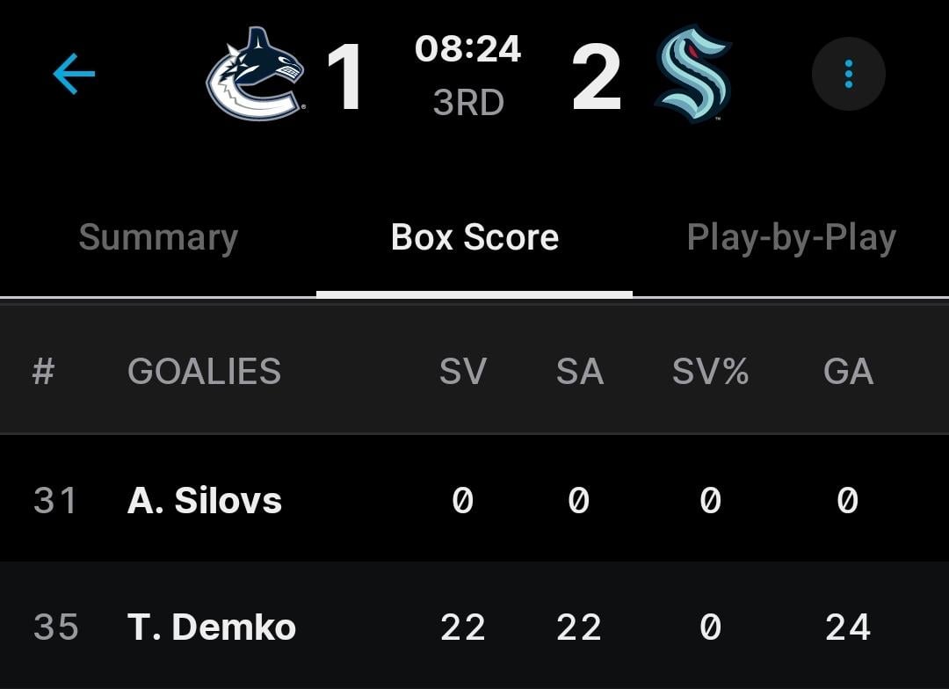Tap the game clock 08:24

tap(467, 49)
